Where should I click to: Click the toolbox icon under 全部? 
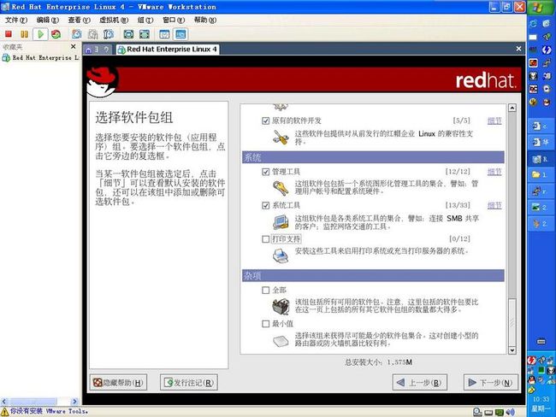[281, 306]
